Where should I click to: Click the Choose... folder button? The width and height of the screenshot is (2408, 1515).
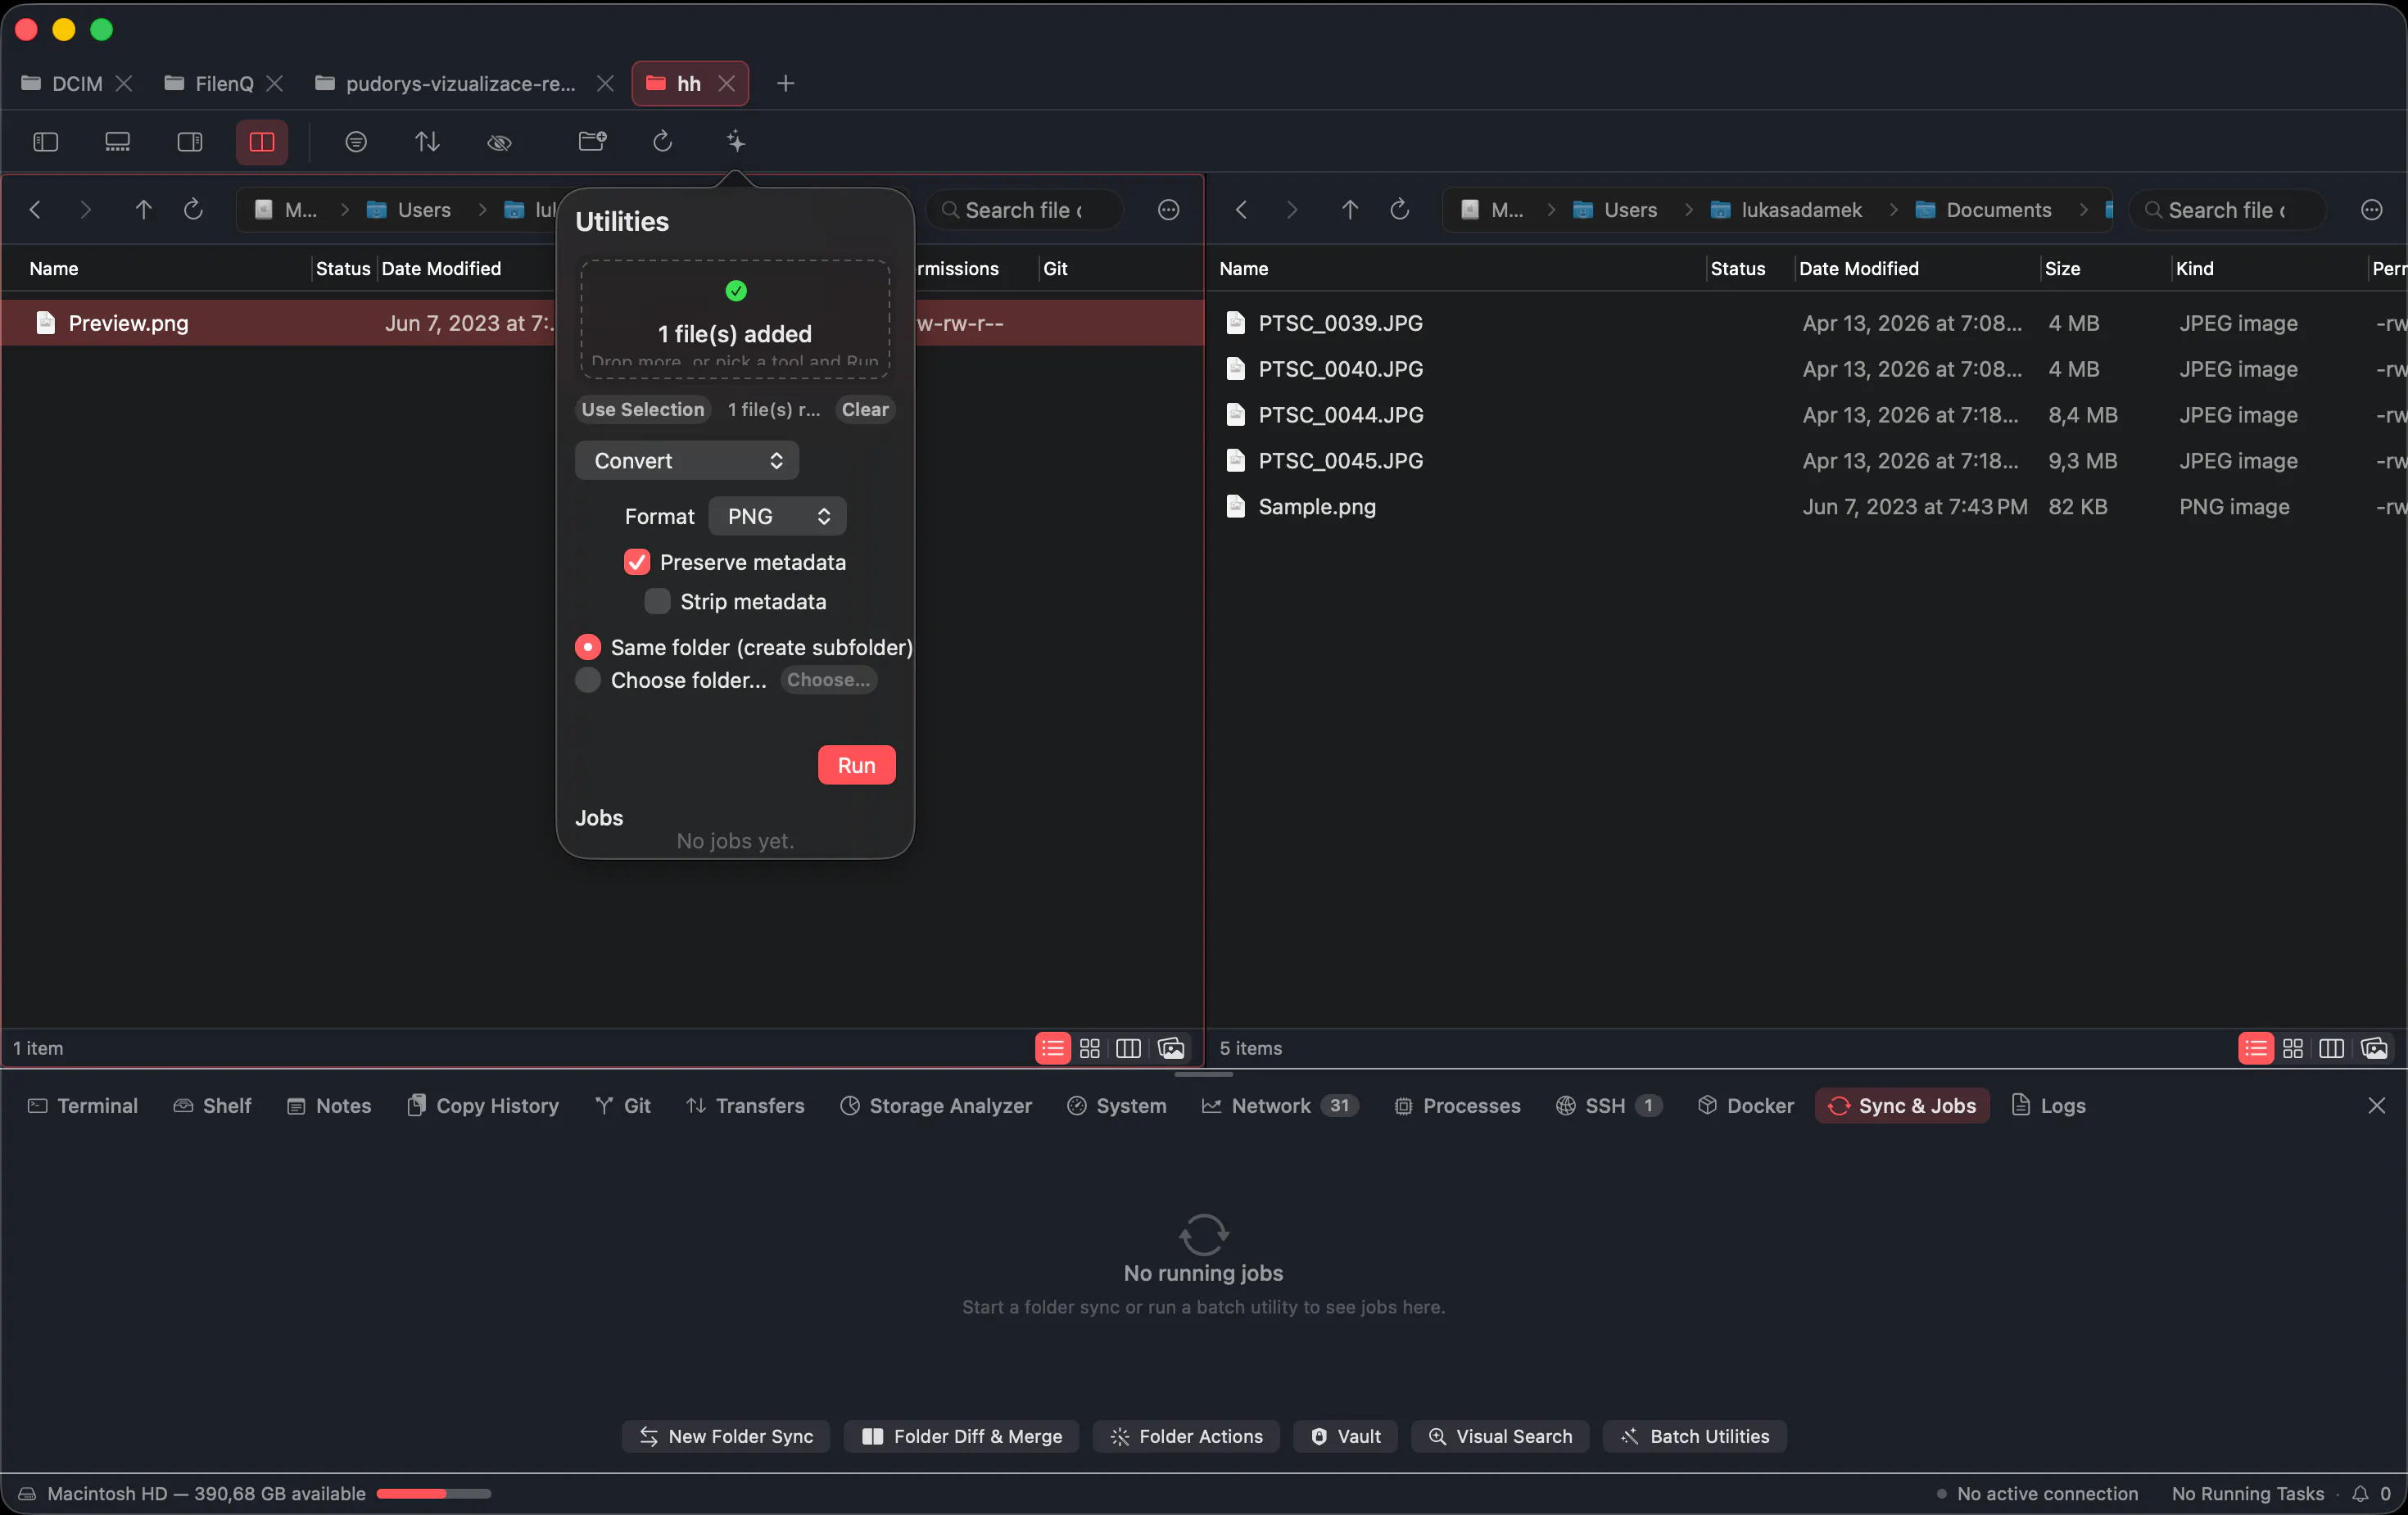829,680
